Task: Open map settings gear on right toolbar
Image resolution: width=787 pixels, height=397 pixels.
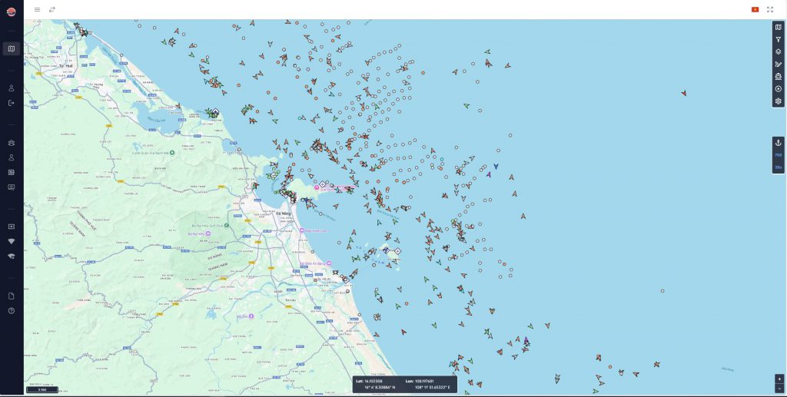Action: 778,101
